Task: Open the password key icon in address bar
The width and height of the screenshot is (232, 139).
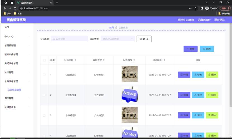Action: [x=190, y=8]
